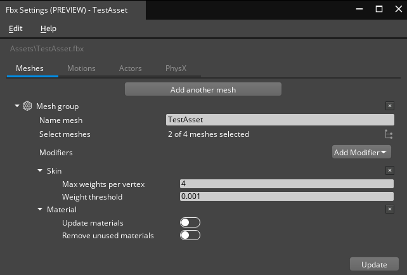Remove the Skin modifier with its X

click(390, 171)
